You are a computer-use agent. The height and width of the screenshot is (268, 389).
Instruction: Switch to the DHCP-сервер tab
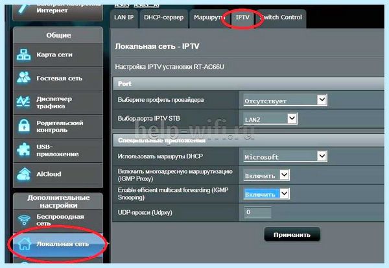click(164, 19)
